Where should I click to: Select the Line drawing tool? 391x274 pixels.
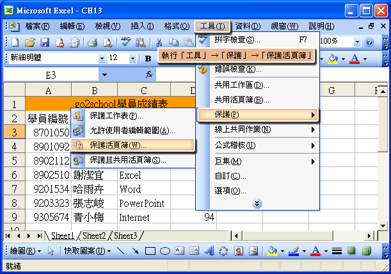point(121,251)
